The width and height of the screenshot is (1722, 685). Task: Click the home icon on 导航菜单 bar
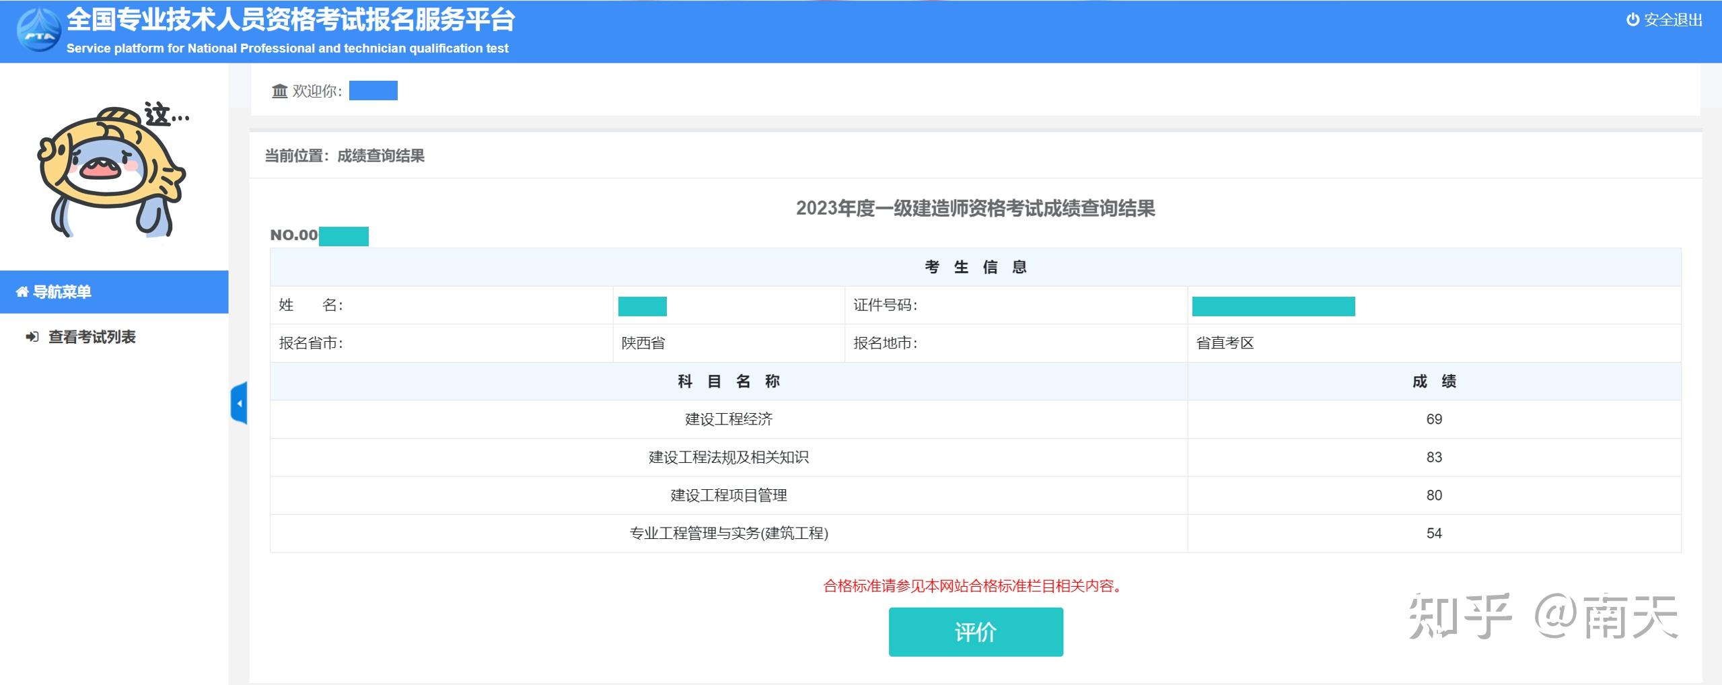[21, 291]
